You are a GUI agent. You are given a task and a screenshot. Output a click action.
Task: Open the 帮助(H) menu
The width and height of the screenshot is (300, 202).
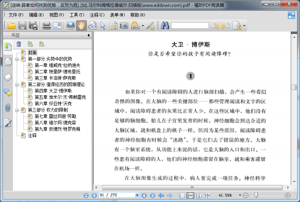pyautogui.click(x=138, y=15)
